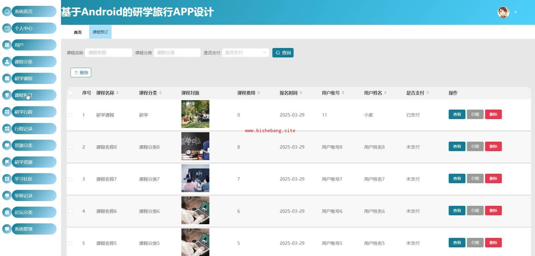This screenshot has height=256, width=535.
Task: Check the row 4 课程名称6 checkbox
Action: click(70, 211)
